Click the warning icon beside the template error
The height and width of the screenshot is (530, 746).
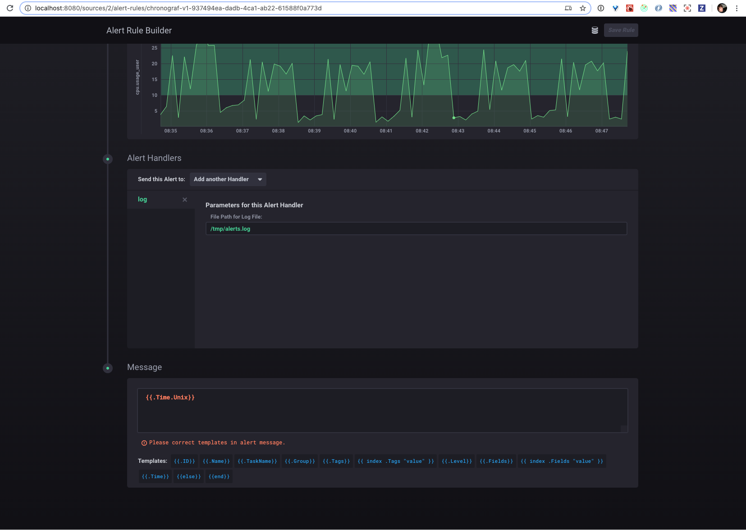coord(144,443)
